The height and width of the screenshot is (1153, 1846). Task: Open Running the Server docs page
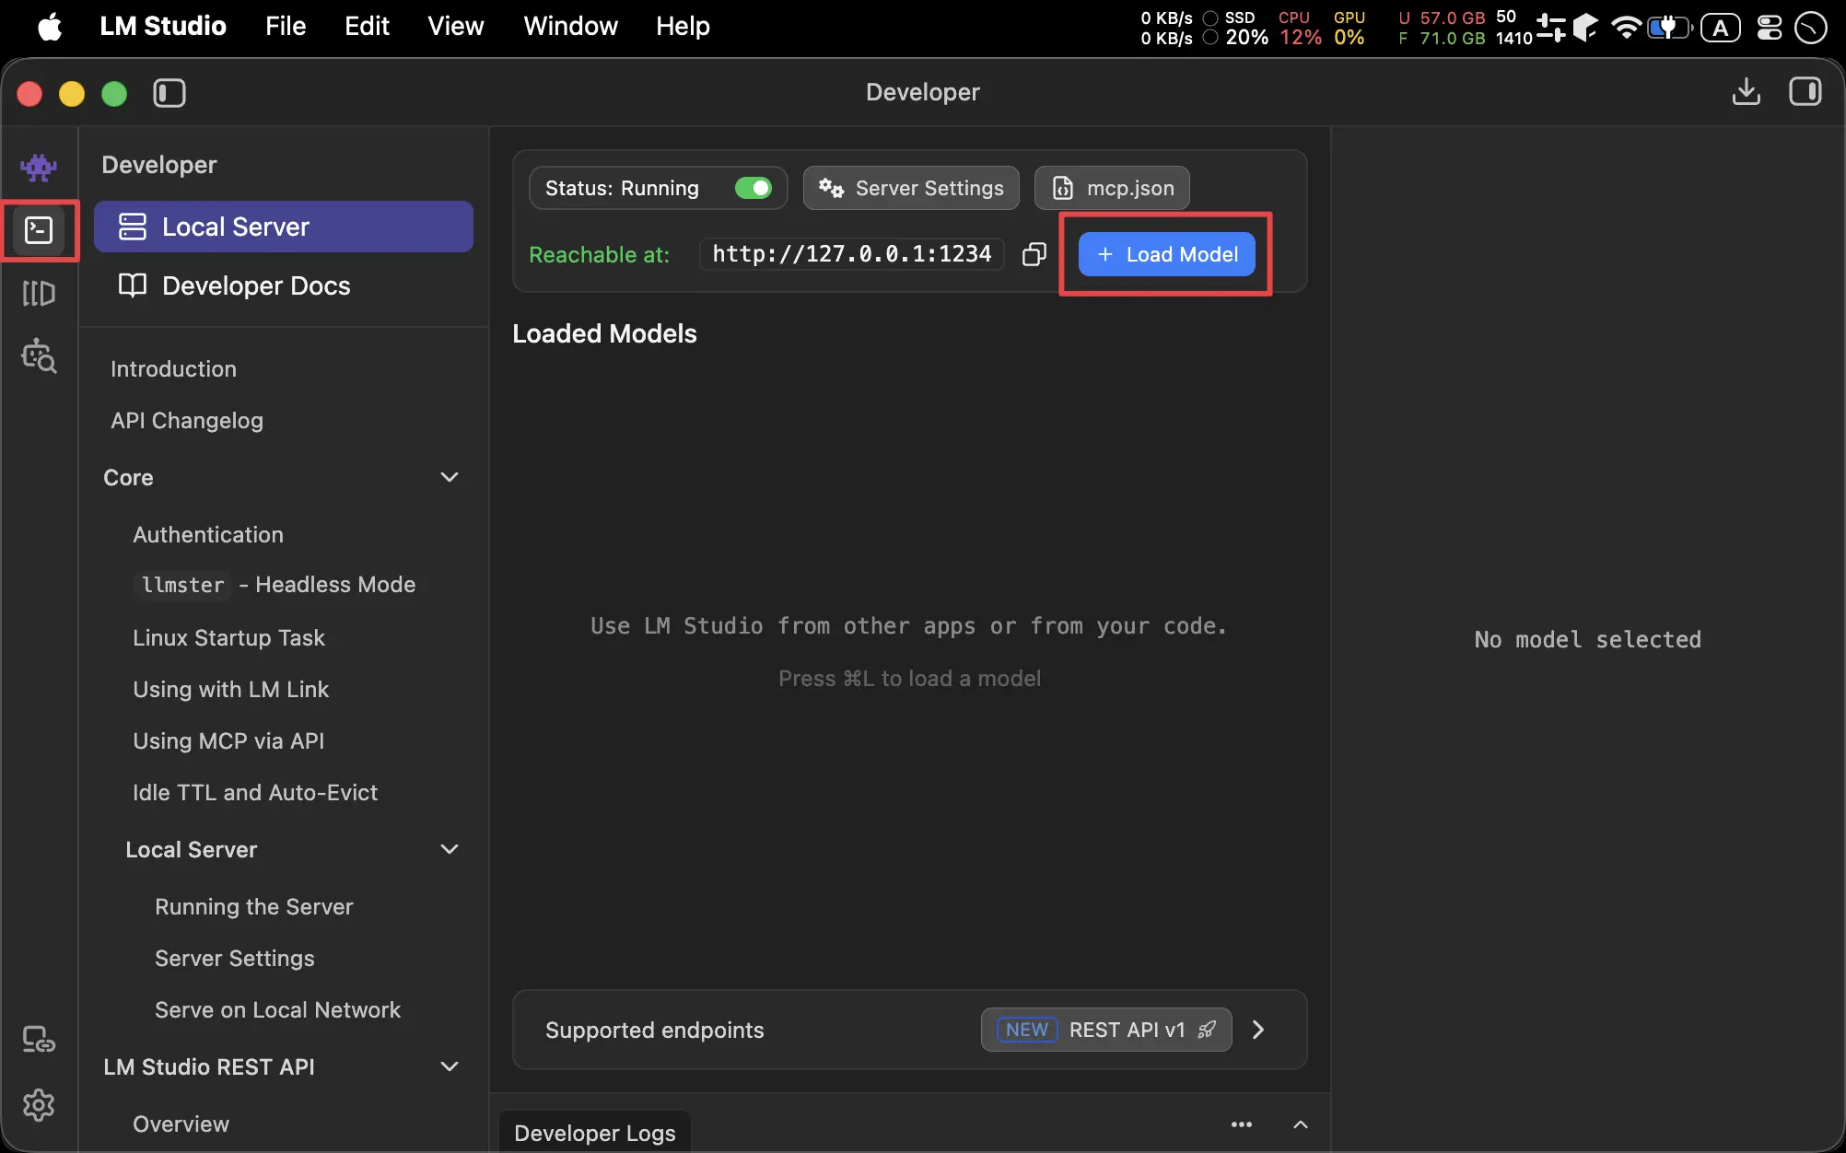[x=254, y=906]
